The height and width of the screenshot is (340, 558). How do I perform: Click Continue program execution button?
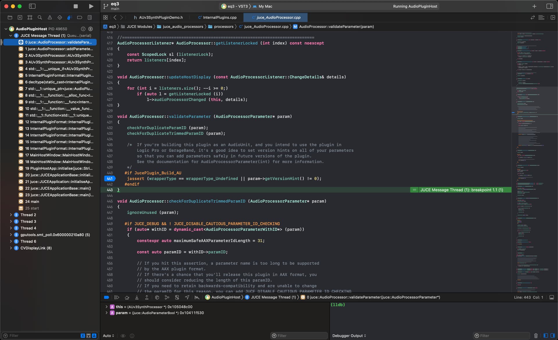[x=117, y=297]
